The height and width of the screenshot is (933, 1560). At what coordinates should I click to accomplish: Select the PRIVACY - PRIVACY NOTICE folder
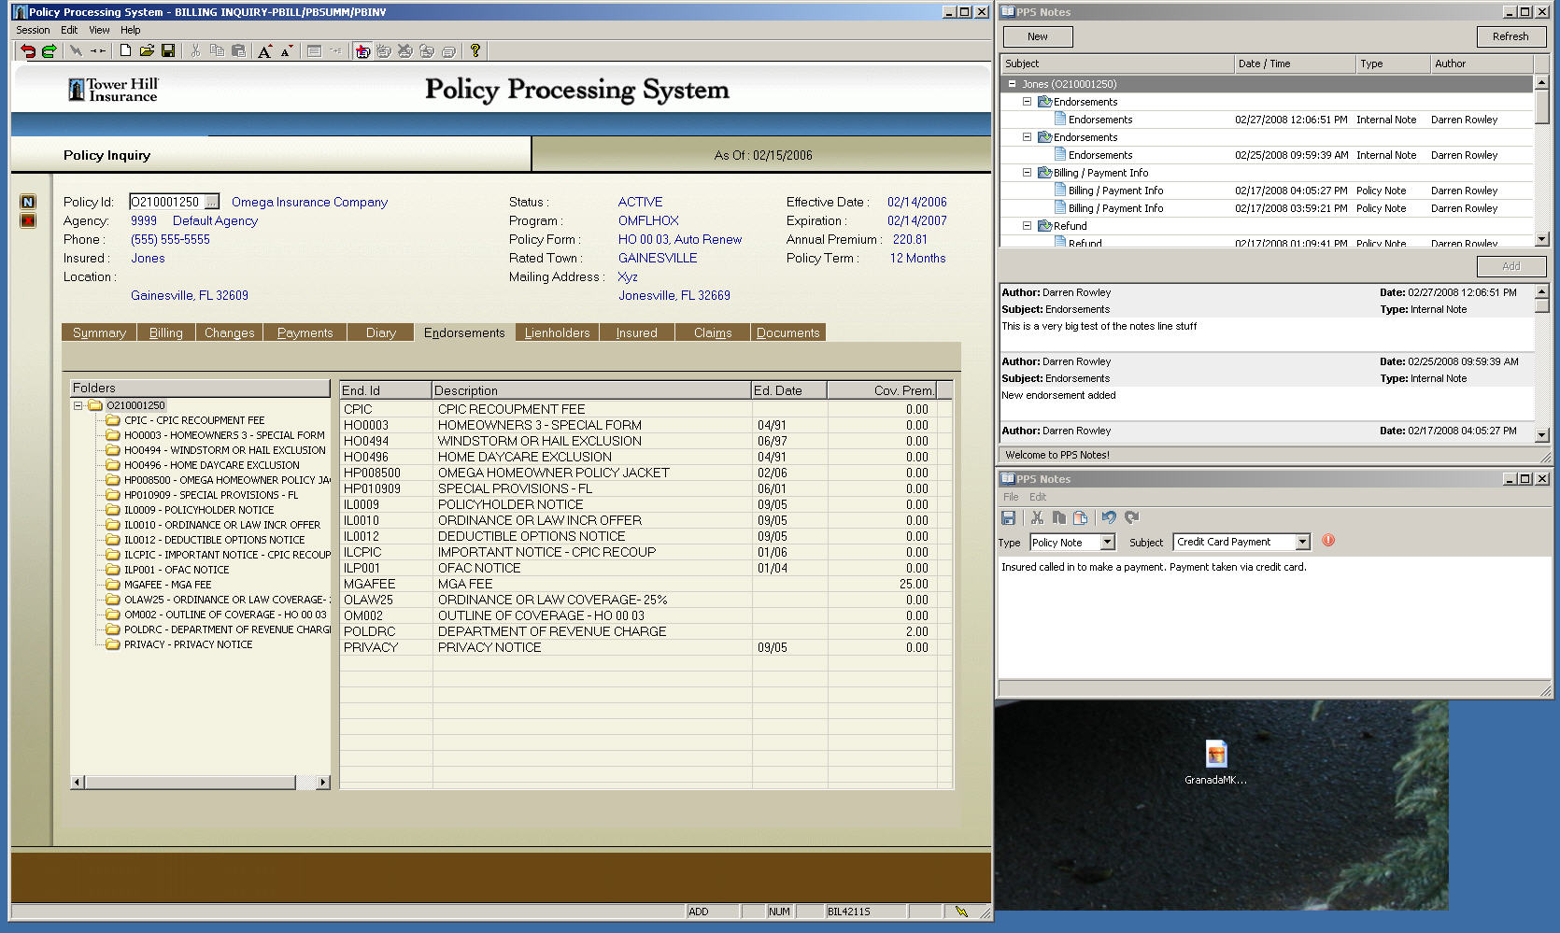[x=188, y=644]
